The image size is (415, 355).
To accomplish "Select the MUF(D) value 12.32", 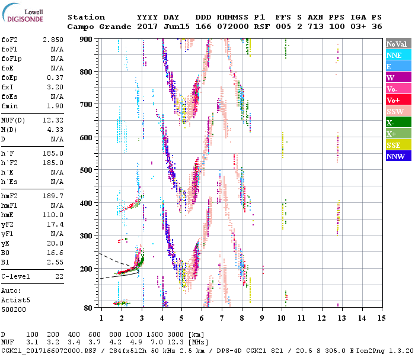I will pos(52,121).
